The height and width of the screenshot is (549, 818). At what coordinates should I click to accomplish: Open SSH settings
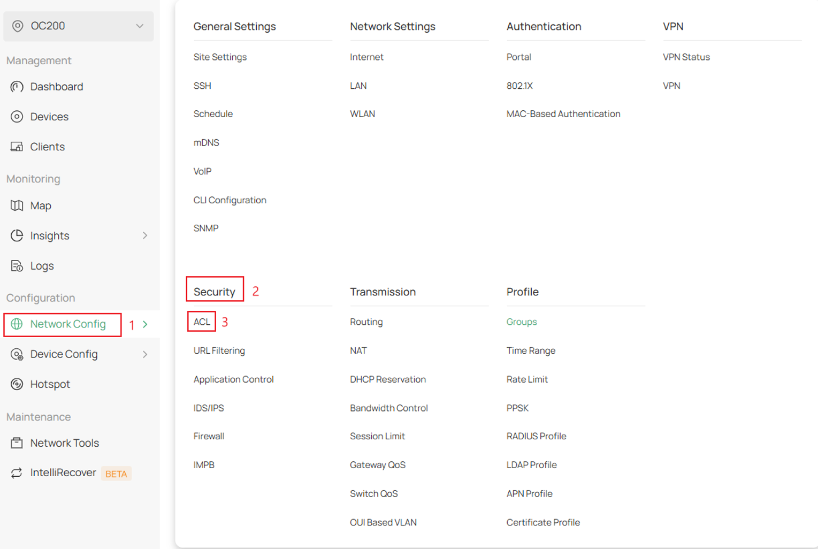tap(202, 86)
